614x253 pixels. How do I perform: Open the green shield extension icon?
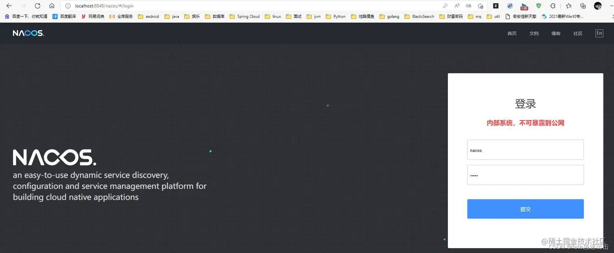(538, 6)
